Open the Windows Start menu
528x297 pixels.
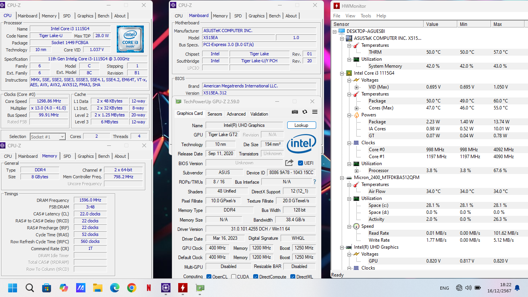point(13,288)
